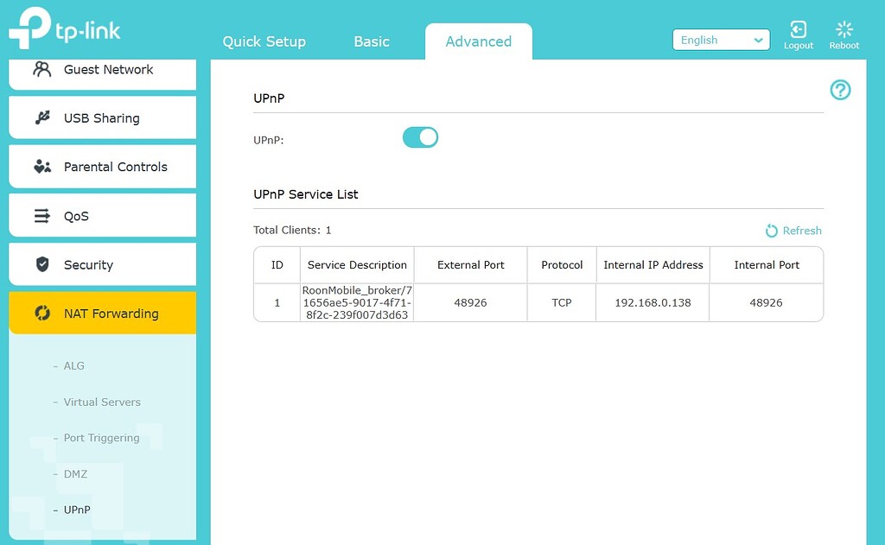Viewport: 885px width, 545px height.
Task: Switch to the Basic tab
Action: 371,41
